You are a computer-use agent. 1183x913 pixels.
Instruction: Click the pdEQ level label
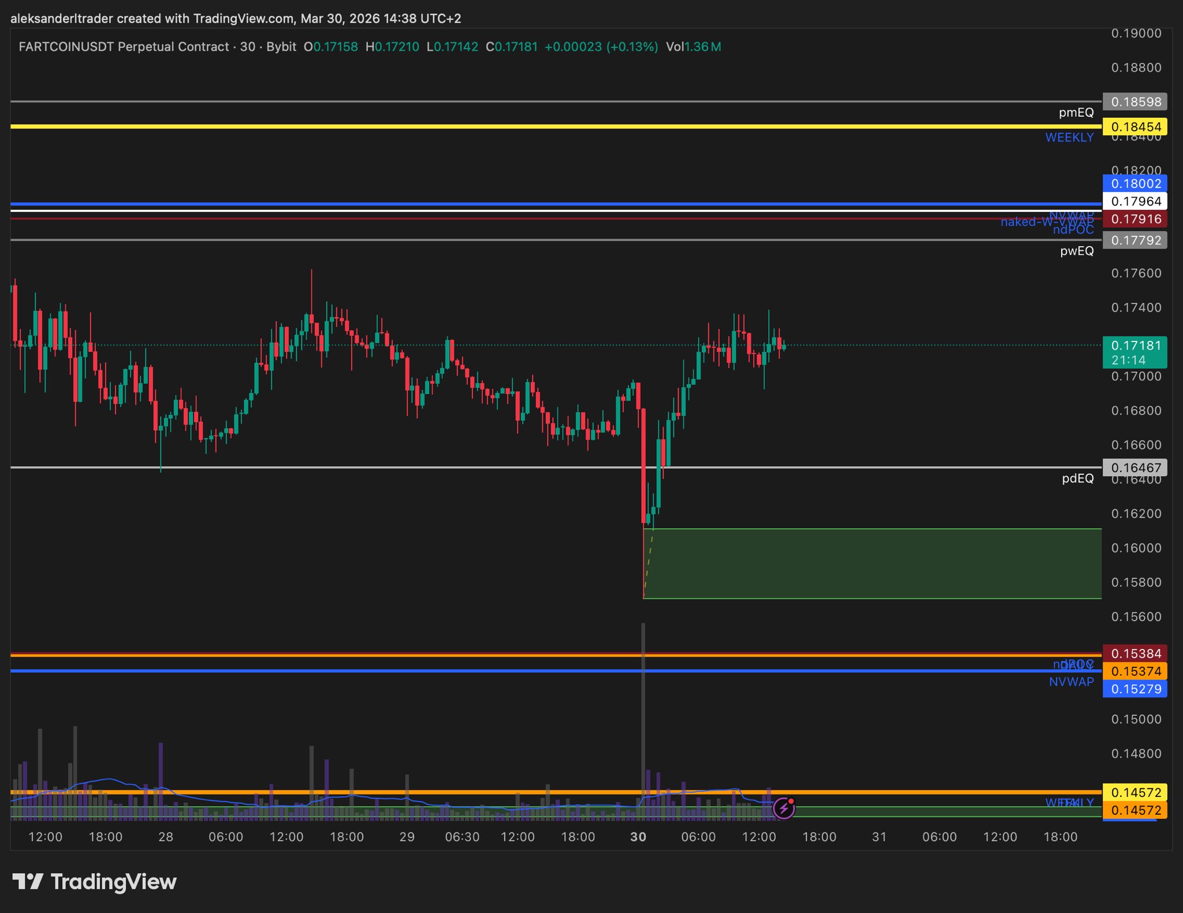coord(1077,478)
